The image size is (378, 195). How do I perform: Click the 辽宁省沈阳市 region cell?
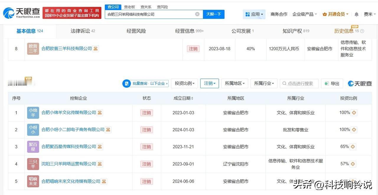click(236, 164)
